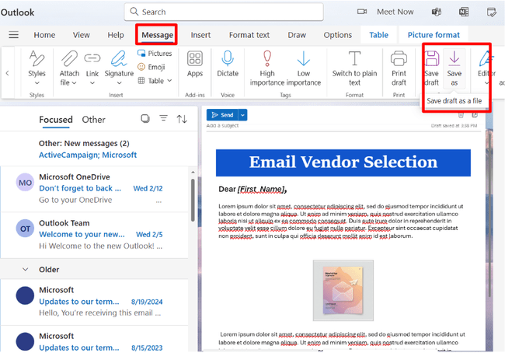Toggle the hamburger navigation pane button
Image resolution: width=505 pixels, height=353 pixels.
coord(13,35)
